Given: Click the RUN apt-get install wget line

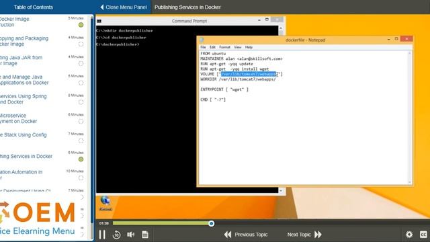Looking at the screenshot, I should [x=234, y=69].
